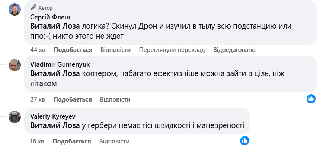The width and height of the screenshot is (323, 149).
Task: Click Vladimir Gumenyuk's profile avatar
Action: [15, 65]
